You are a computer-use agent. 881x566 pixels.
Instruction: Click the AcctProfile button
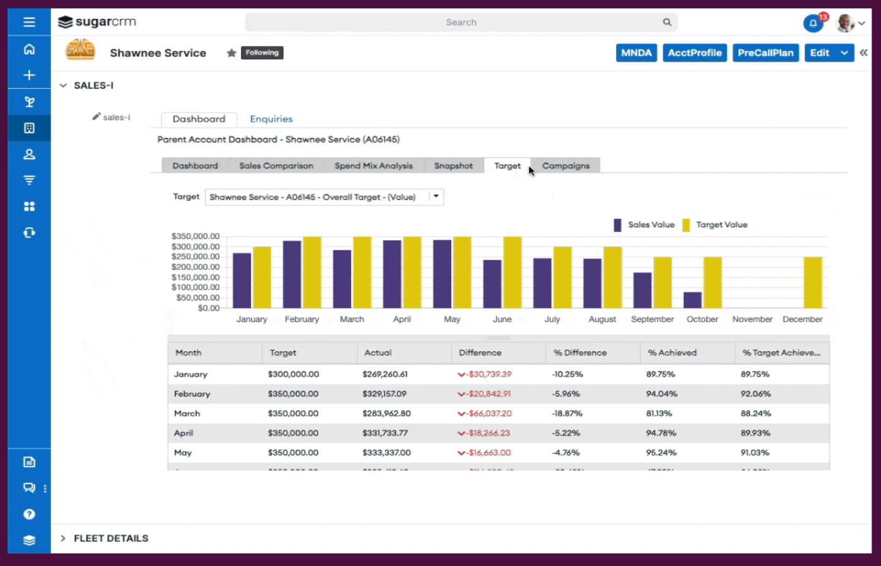(695, 53)
